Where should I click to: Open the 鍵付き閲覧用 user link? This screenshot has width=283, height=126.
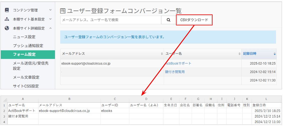pyautogui.click(x=175, y=72)
